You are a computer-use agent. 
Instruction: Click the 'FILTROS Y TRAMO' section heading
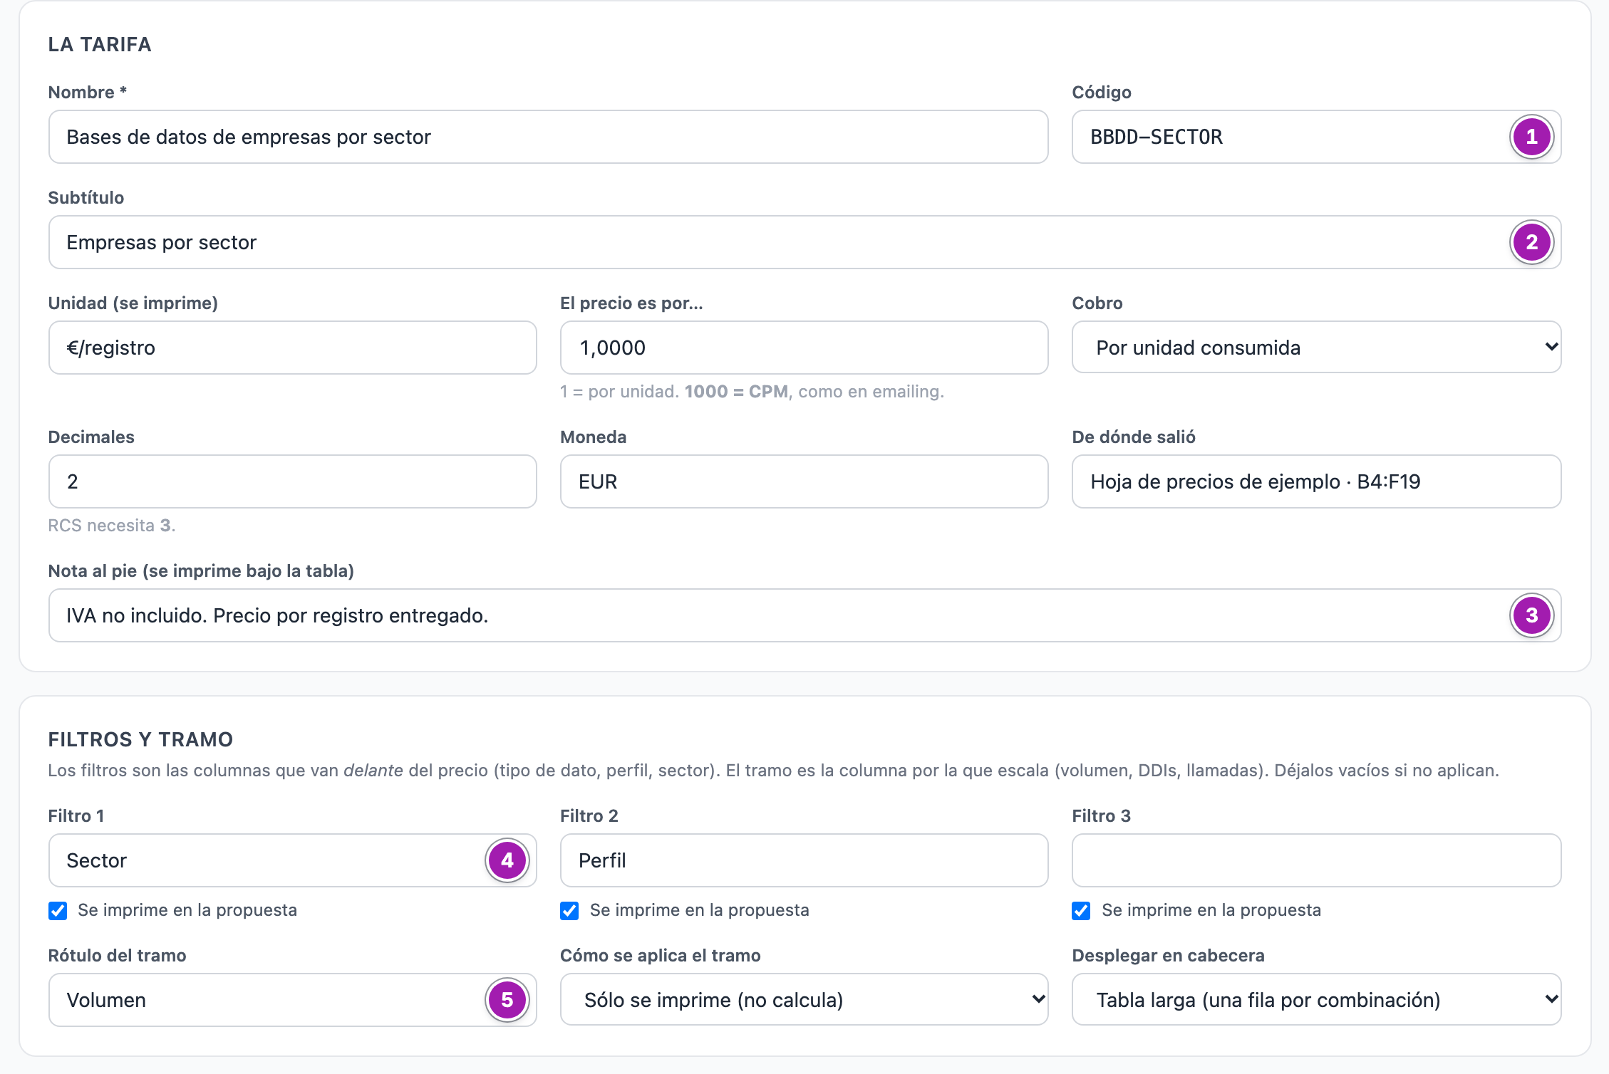(x=140, y=739)
